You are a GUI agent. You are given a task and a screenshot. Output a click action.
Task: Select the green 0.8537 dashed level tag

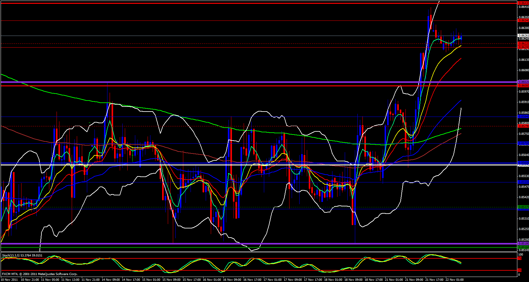pyautogui.click(x=523, y=207)
